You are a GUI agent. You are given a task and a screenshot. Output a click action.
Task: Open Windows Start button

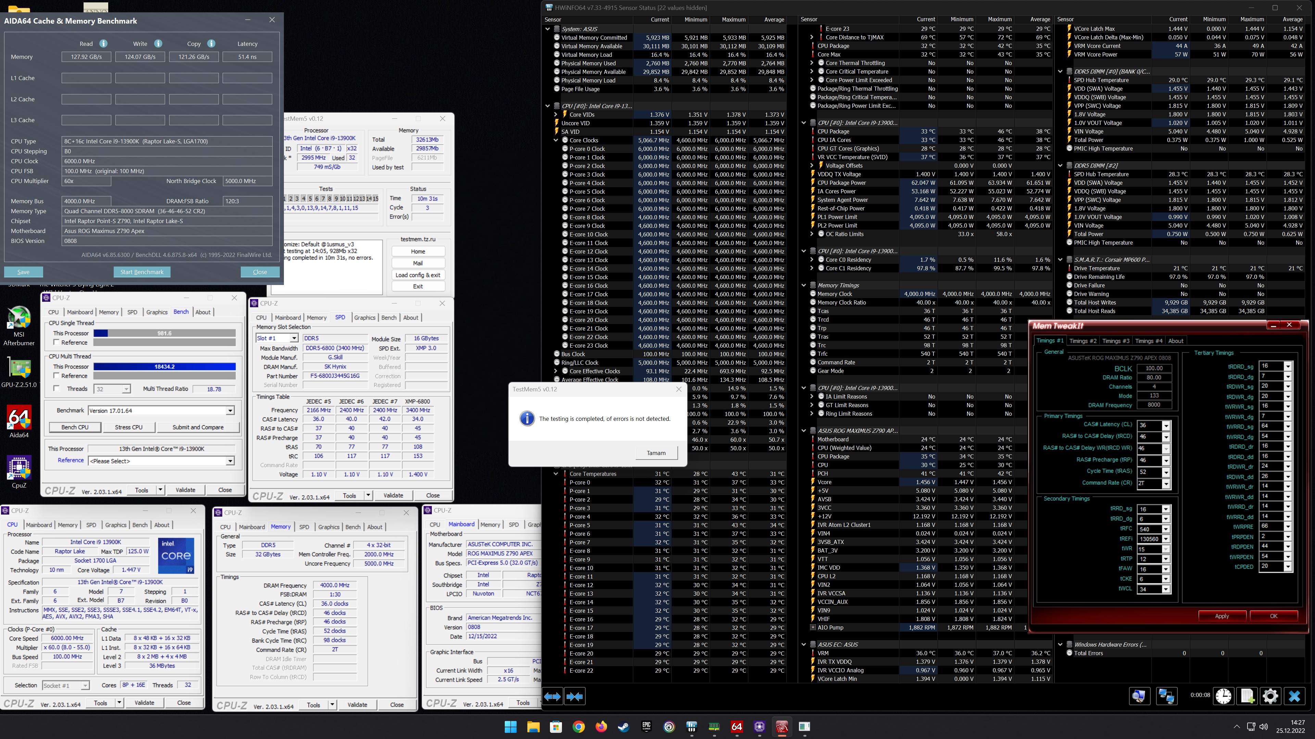(x=511, y=727)
